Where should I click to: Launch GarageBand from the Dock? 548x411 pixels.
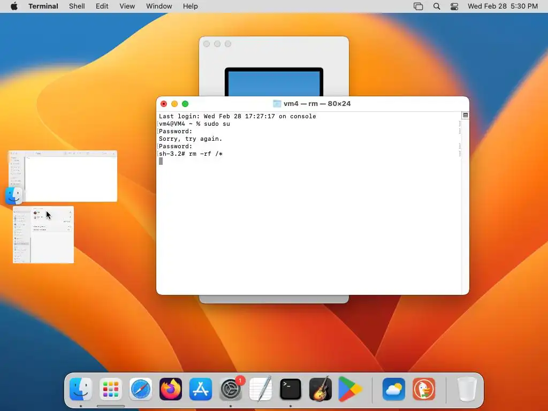tap(321, 389)
